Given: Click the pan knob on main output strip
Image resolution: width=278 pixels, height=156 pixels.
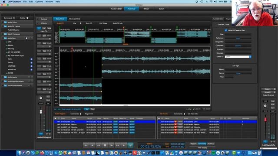Looking at the screenshot, I should click(265, 106).
